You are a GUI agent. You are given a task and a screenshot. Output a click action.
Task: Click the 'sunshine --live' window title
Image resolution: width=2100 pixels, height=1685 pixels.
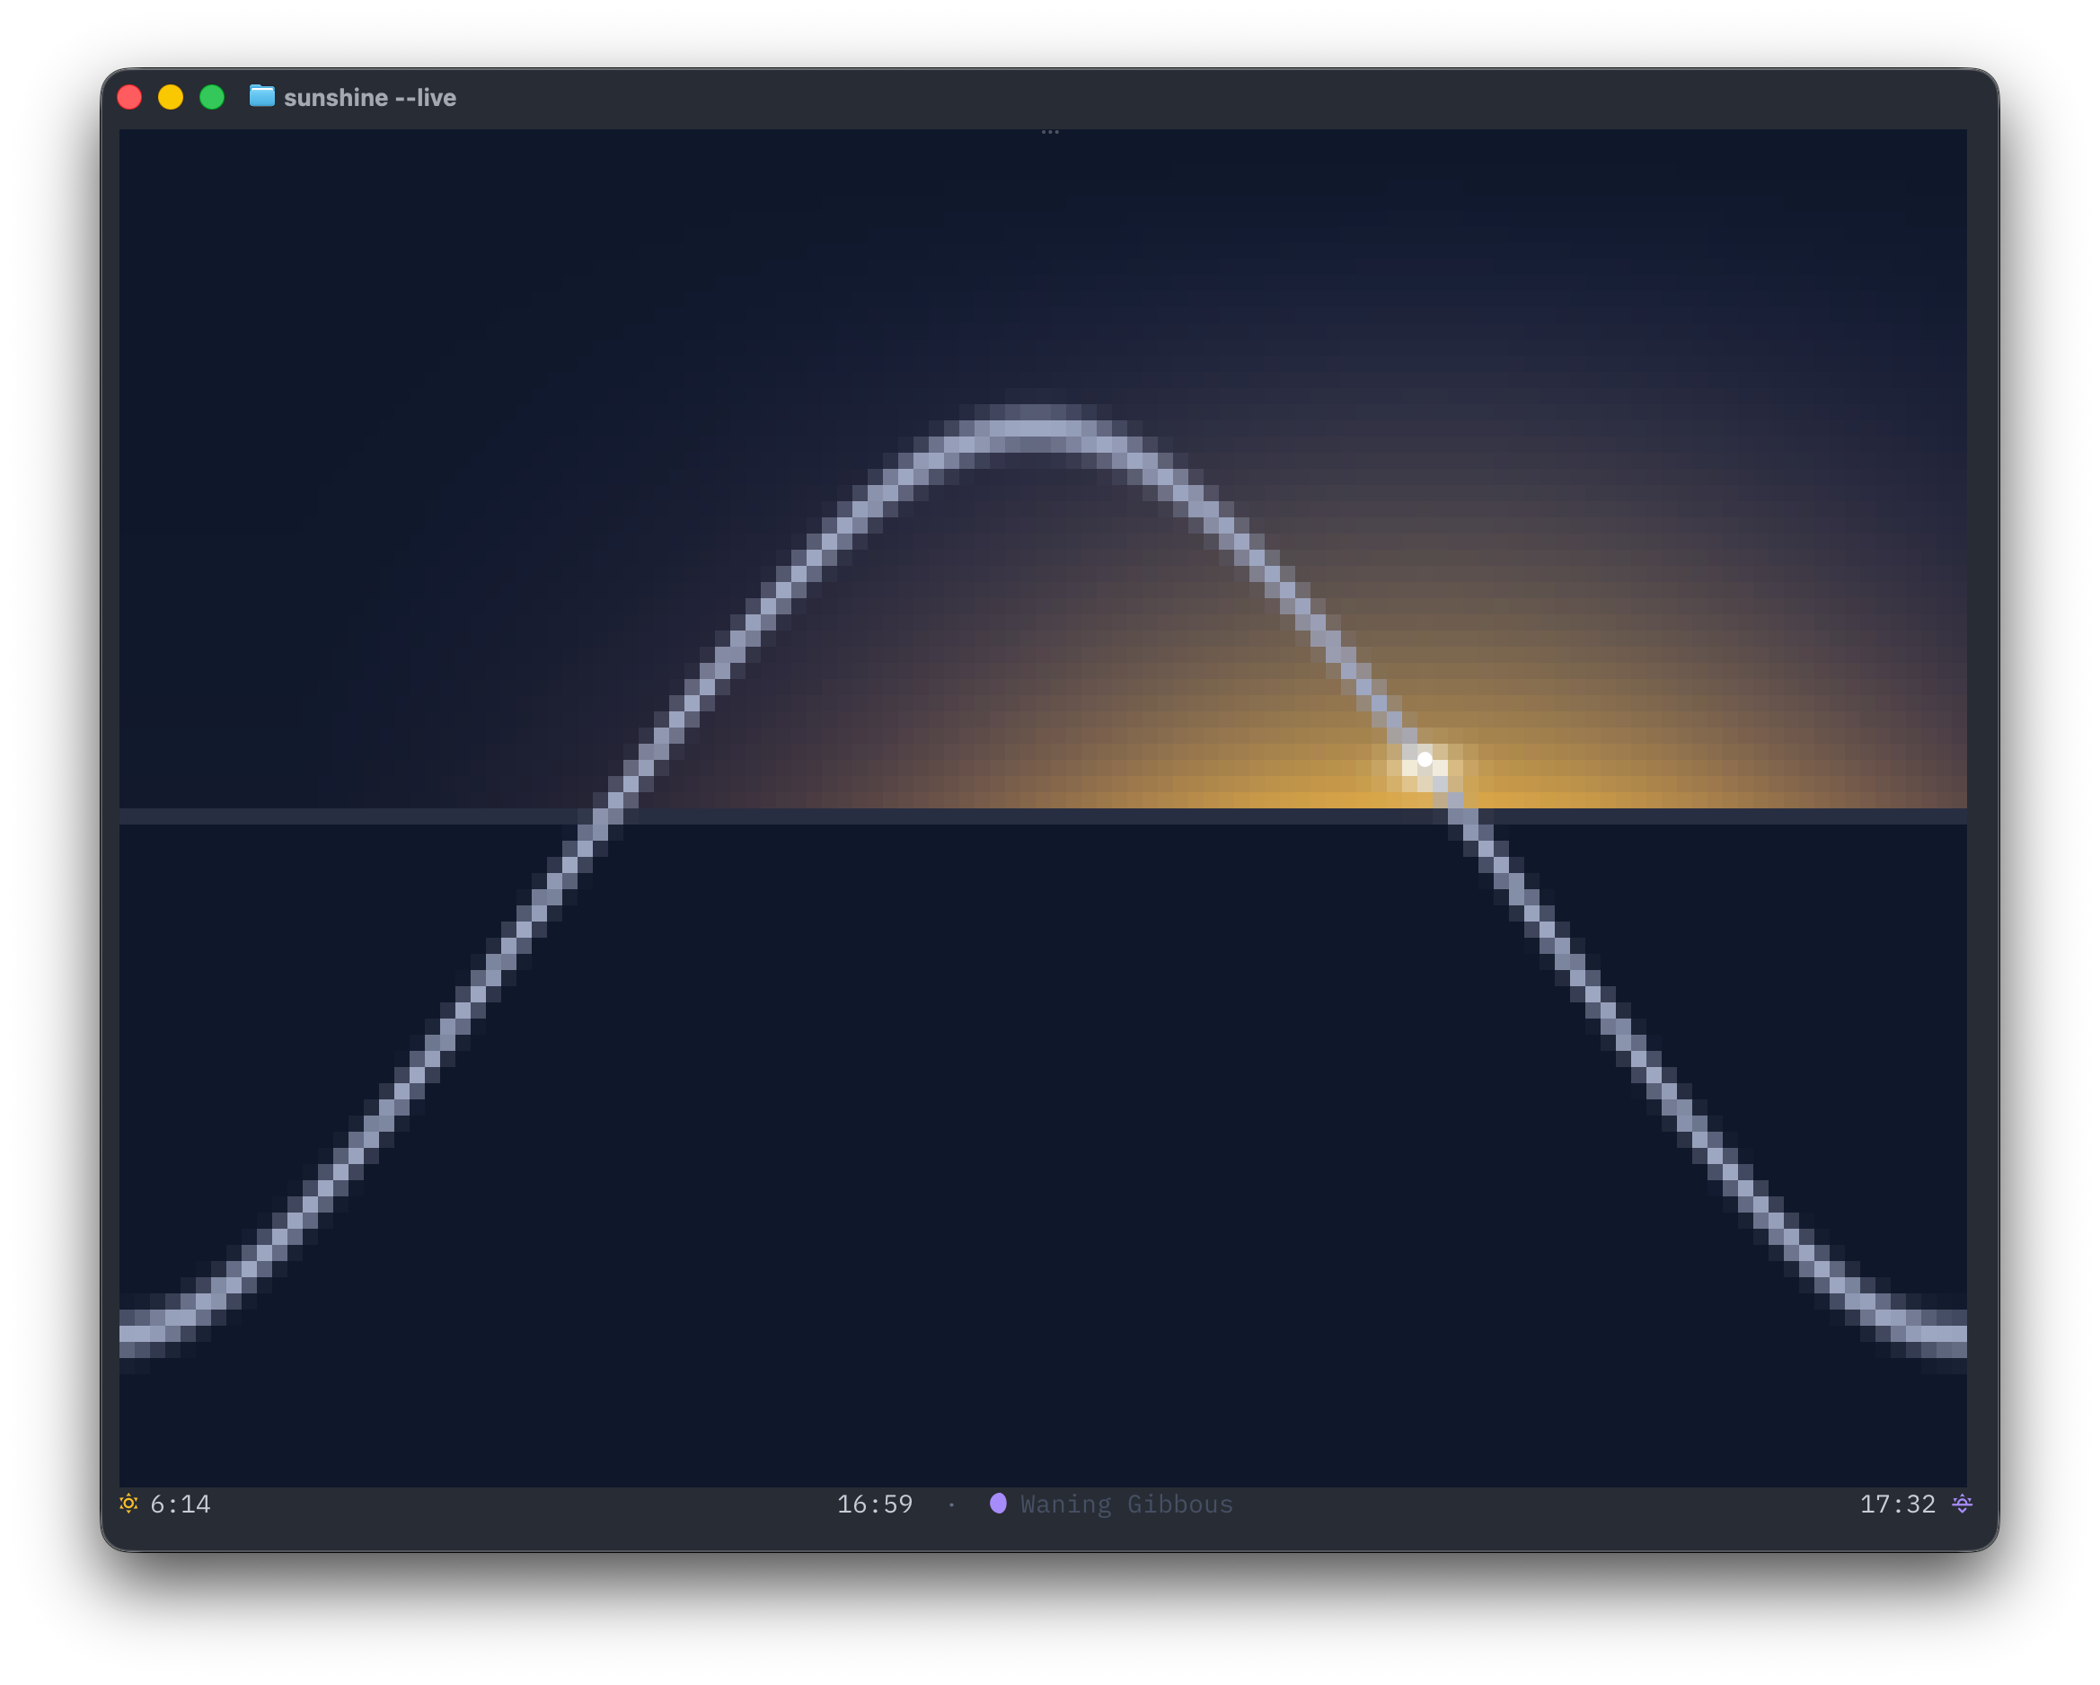coord(370,97)
